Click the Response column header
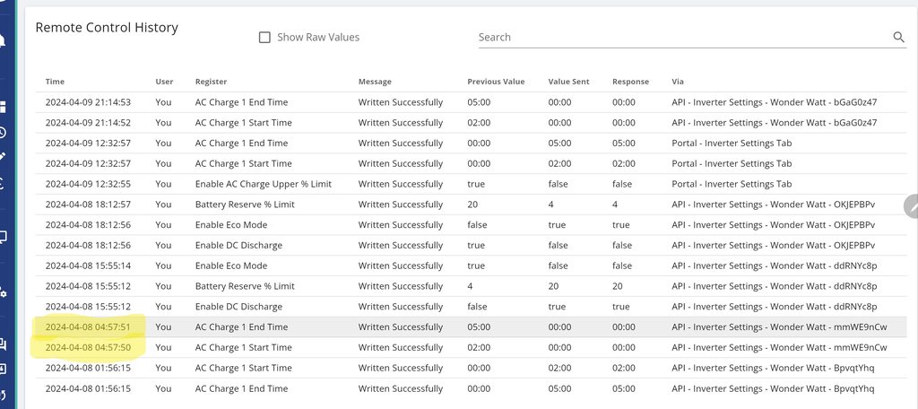This screenshot has height=409, width=918. pyautogui.click(x=630, y=82)
